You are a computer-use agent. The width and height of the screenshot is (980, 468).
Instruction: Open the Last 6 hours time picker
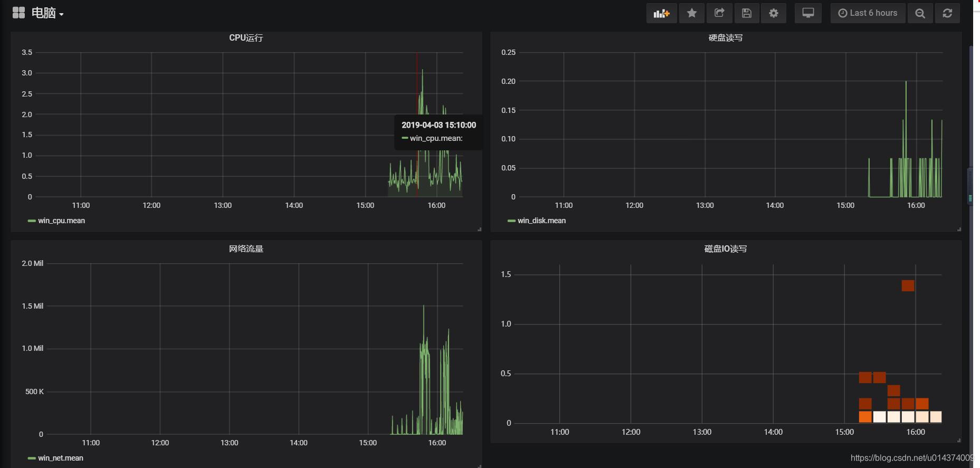[868, 13]
